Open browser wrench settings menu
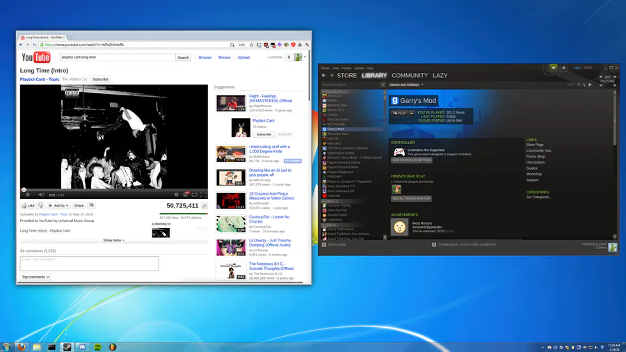Screen dimensions: 626x352 [307, 45]
